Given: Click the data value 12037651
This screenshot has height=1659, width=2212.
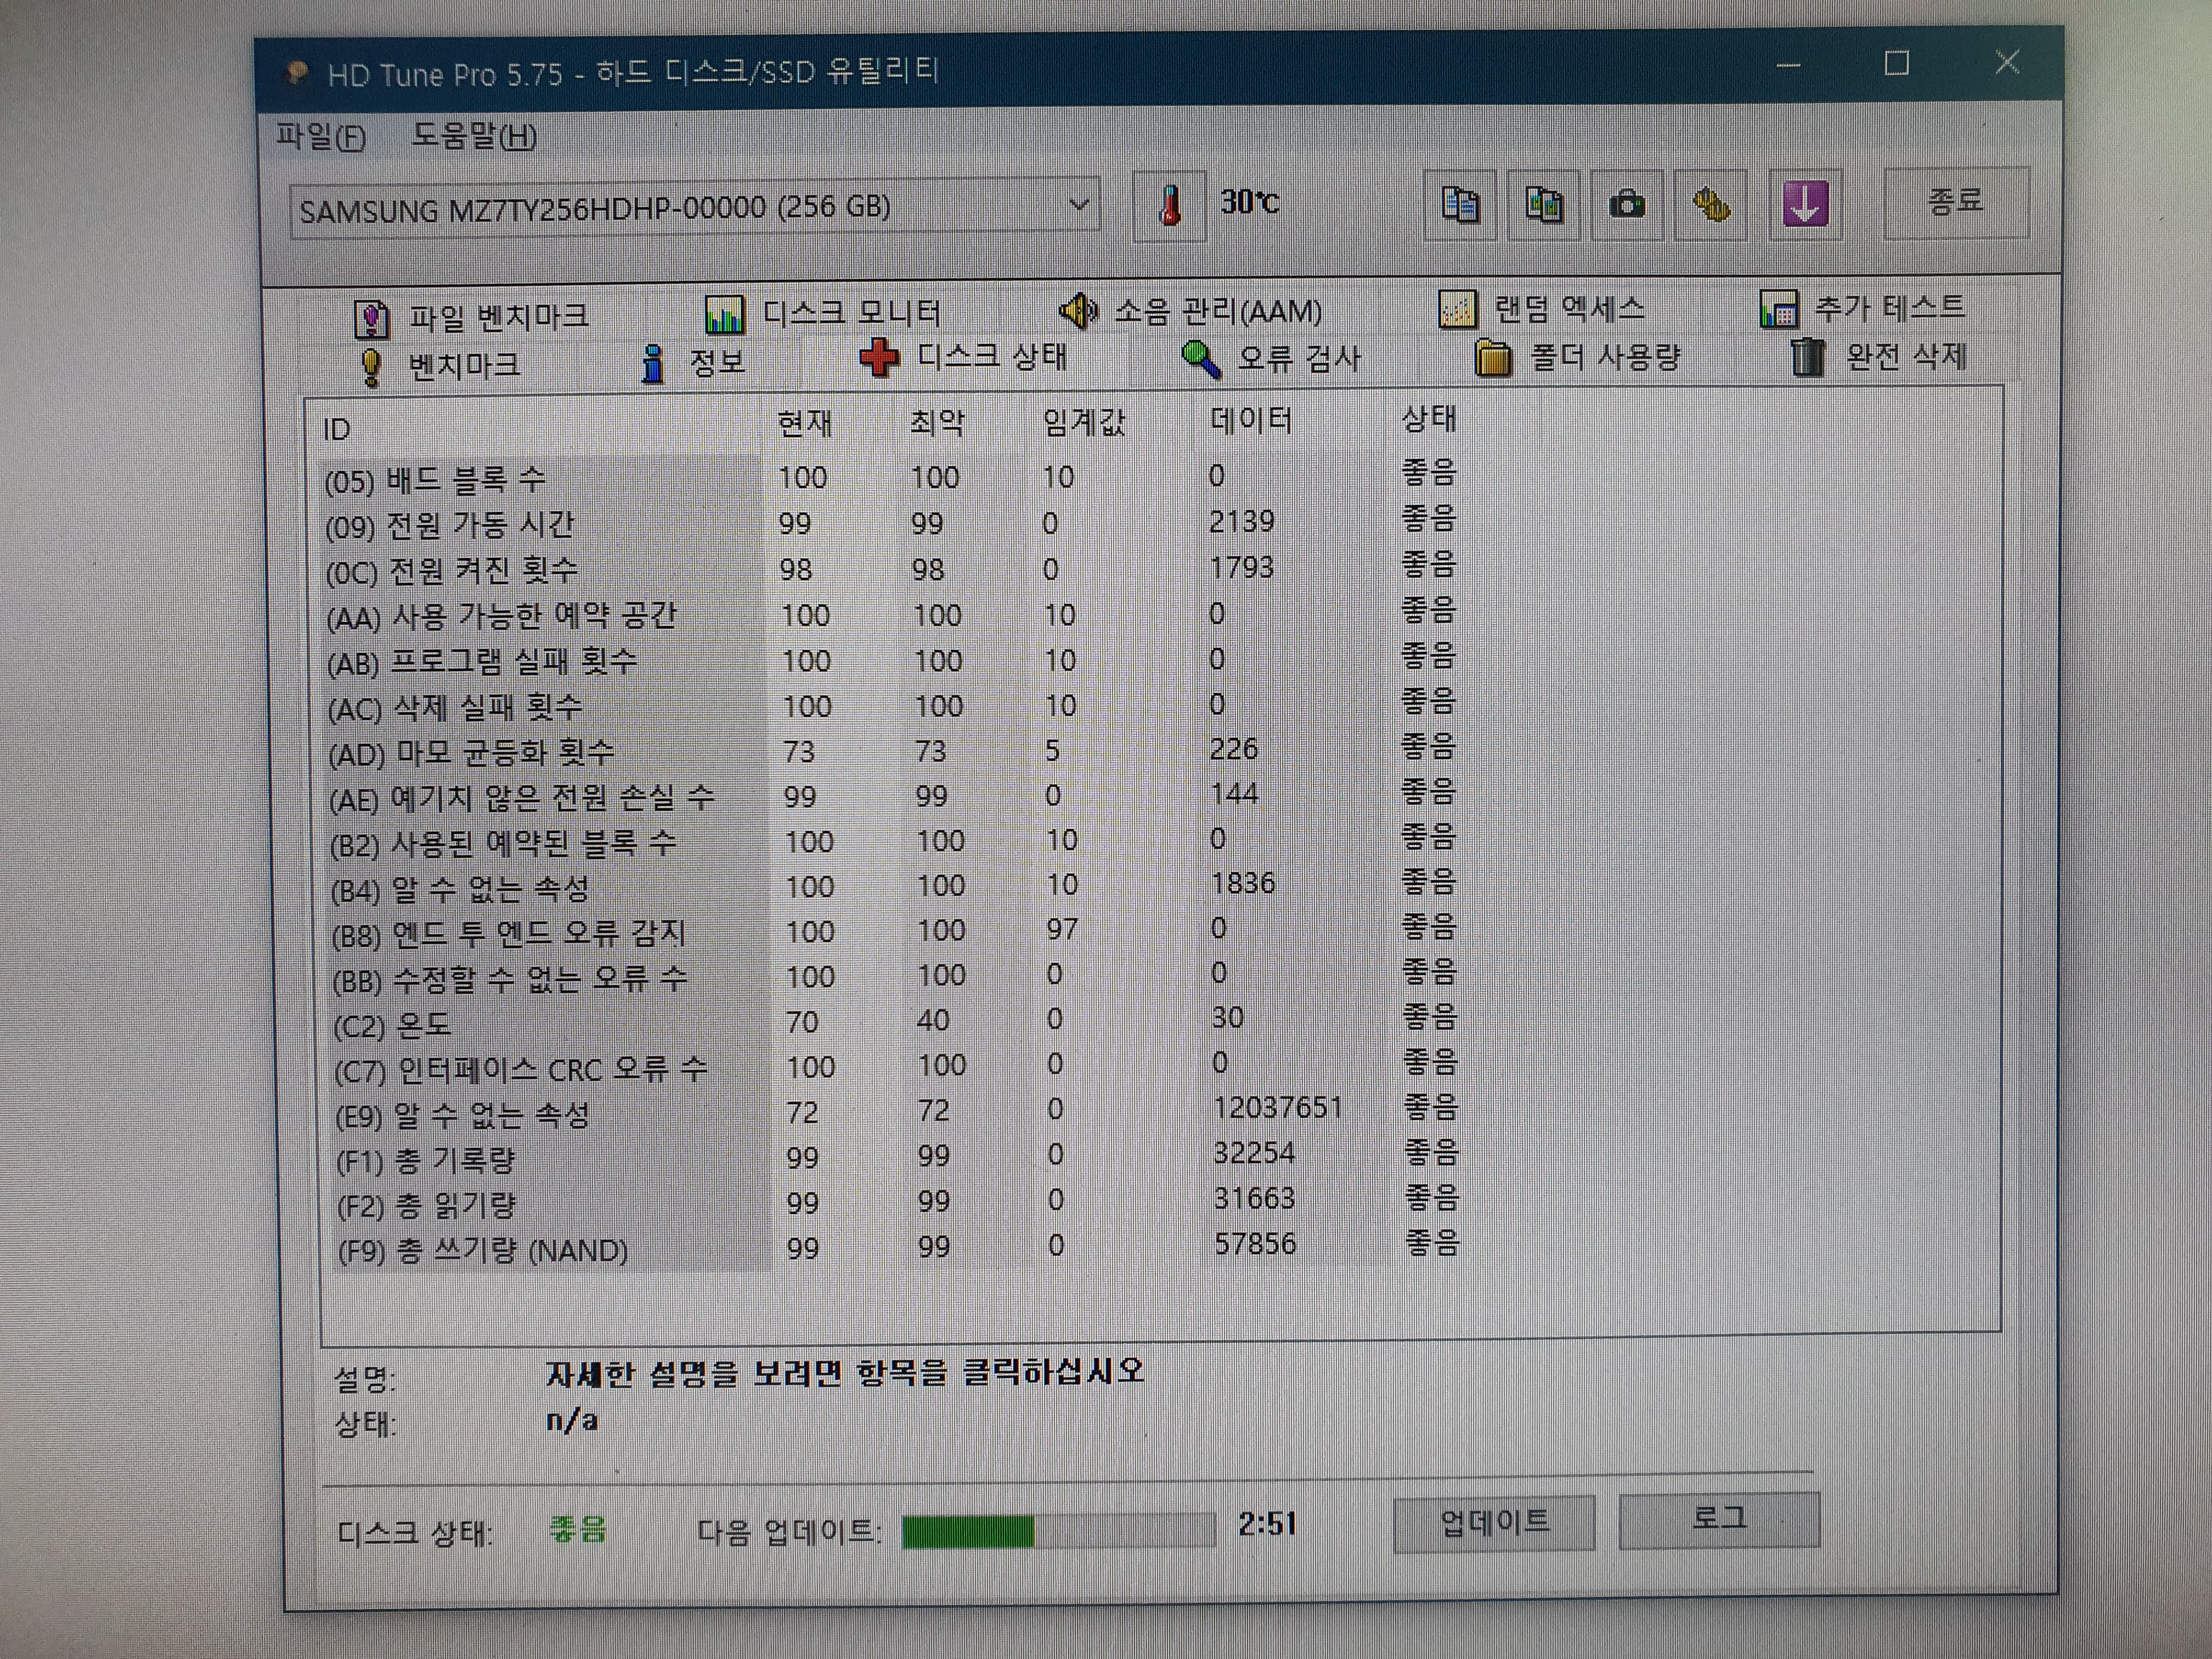Looking at the screenshot, I should 1277,1108.
